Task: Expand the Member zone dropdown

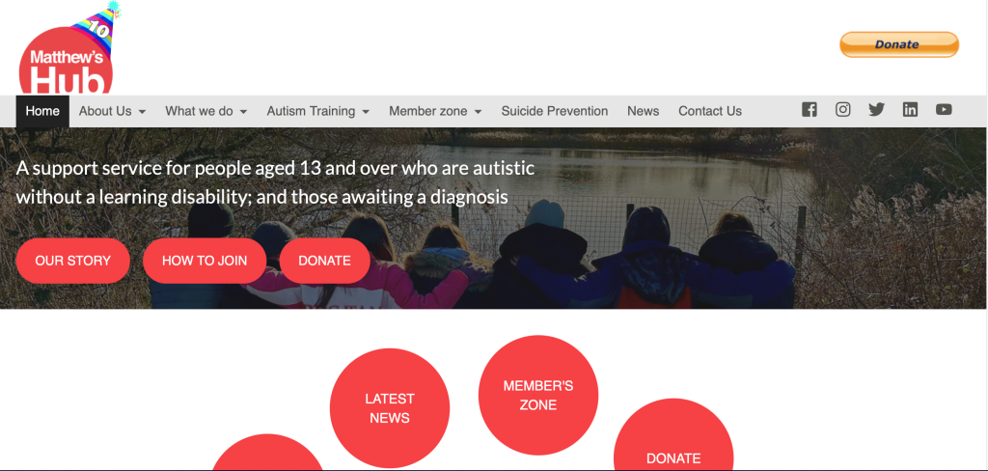Action: tap(435, 112)
